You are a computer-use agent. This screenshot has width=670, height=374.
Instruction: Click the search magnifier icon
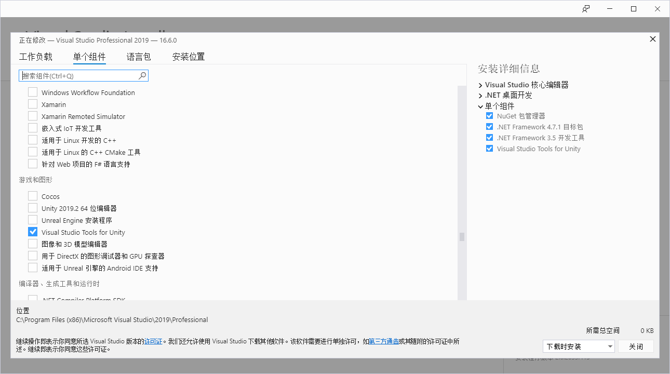tap(142, 76)
